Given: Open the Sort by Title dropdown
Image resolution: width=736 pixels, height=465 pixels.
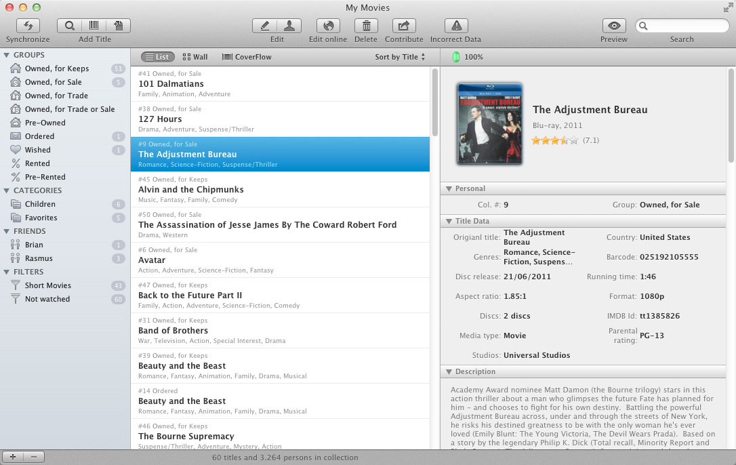Looking at the screenshot, I should coord(399,56).
